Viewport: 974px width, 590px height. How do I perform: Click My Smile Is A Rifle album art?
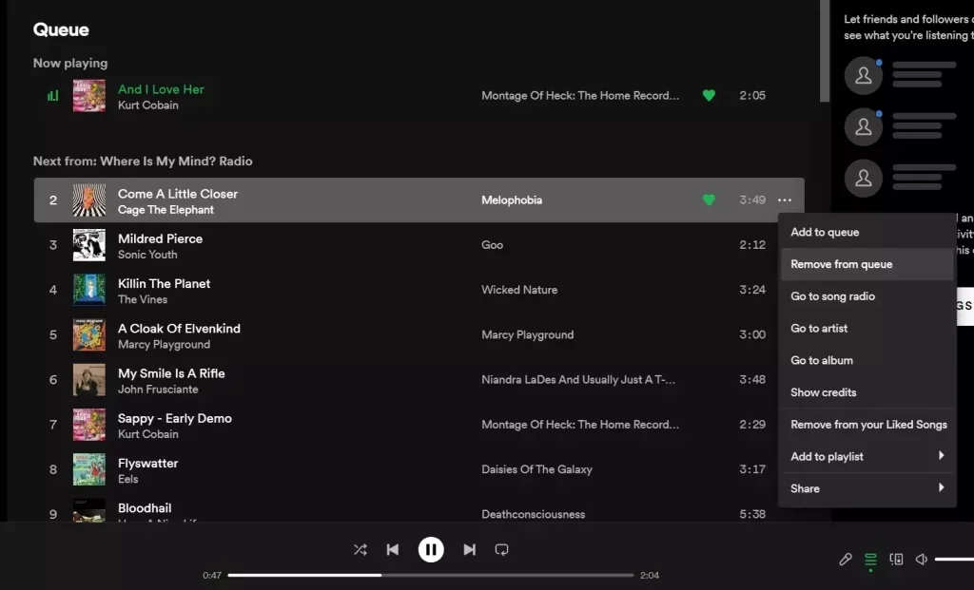tap(88, 380)
